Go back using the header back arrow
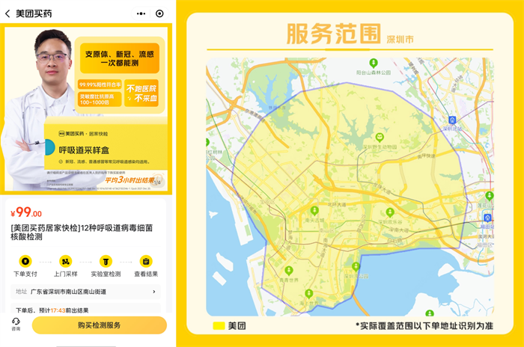 7,13
